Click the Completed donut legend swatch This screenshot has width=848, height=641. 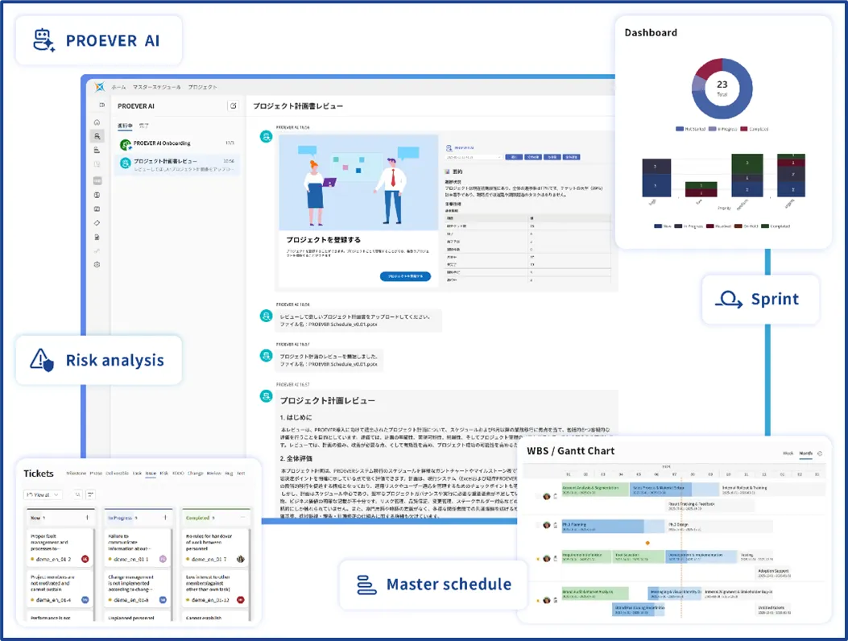743,129
